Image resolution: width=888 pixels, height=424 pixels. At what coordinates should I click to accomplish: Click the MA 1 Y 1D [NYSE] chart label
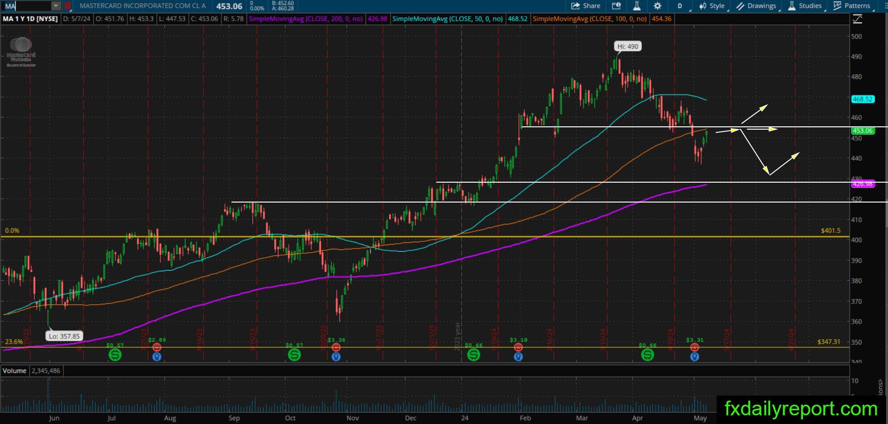point(30,19)
